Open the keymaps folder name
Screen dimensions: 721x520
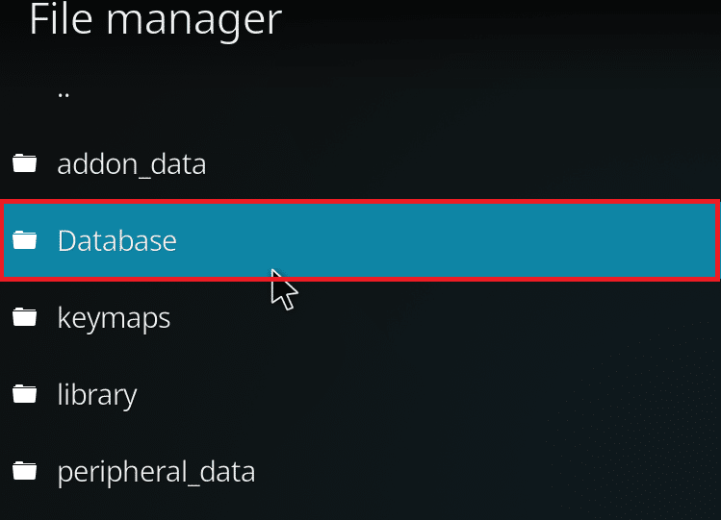click(114, 318)
